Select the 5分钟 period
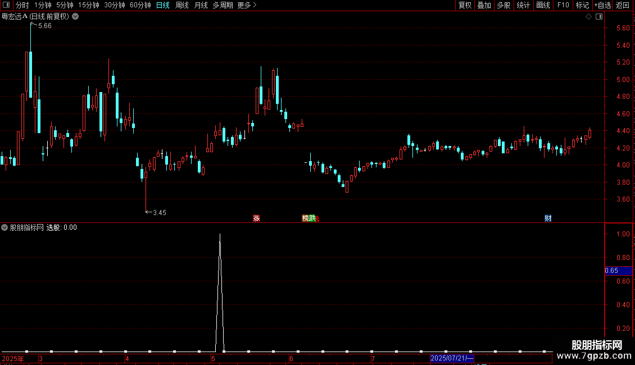 point(65,5)
